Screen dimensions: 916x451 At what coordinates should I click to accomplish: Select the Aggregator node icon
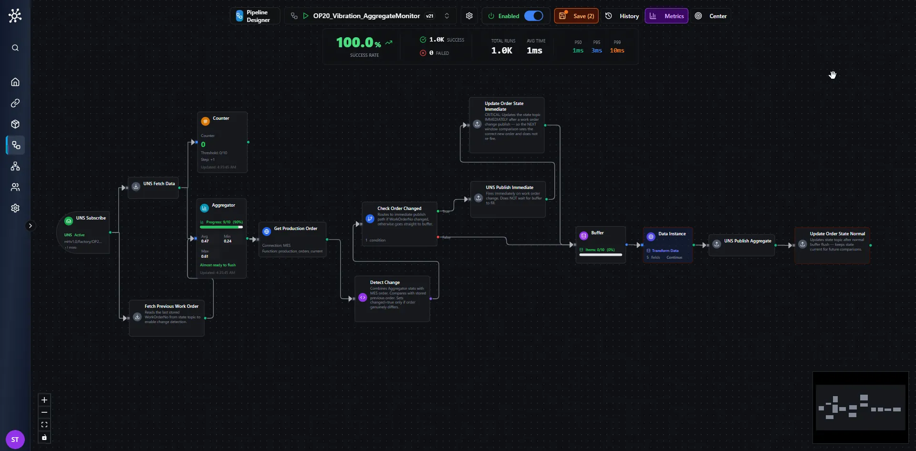pos(204,208)
